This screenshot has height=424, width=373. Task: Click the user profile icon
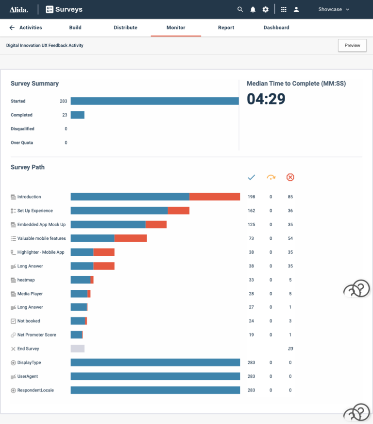click(x=296, y=9)
